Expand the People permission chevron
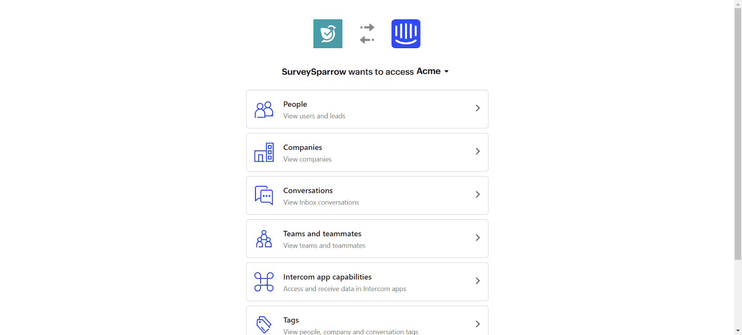Image resolution: width=742 pixels, height=335 pixels. pyautogui.click(x=478, y=108)
